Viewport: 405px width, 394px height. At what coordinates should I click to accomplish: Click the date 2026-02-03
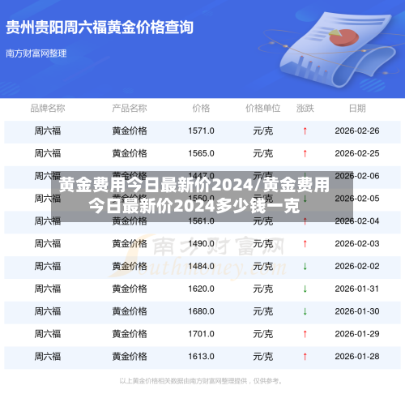[x=357, y=244]
